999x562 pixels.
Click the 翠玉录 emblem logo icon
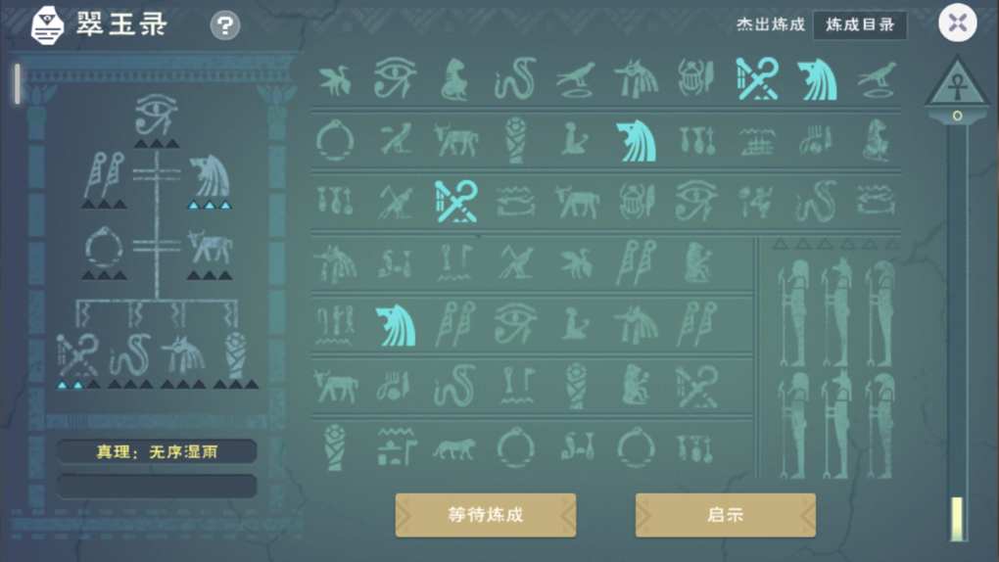pyautogui.click(x=47, y=24)
